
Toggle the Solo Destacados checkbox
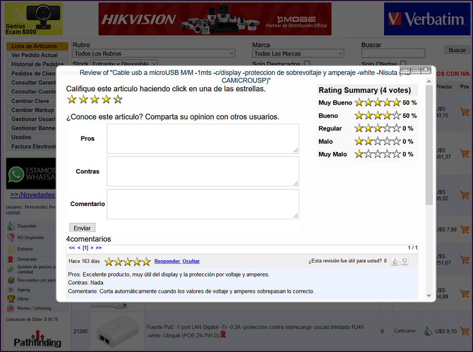click(x=307, y=64)
